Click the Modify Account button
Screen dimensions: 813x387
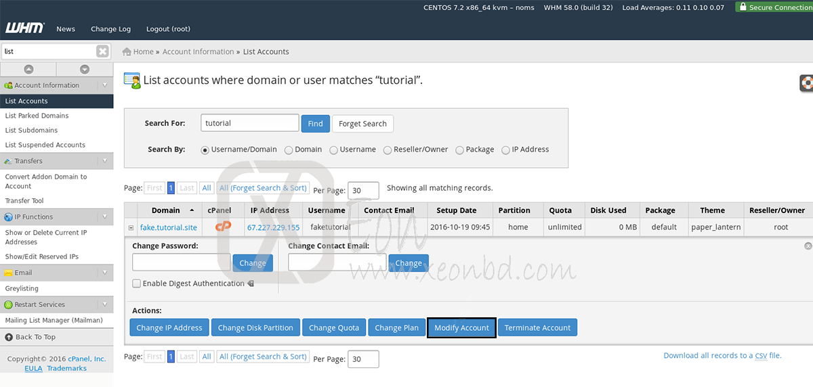click(x=461, y=327)
